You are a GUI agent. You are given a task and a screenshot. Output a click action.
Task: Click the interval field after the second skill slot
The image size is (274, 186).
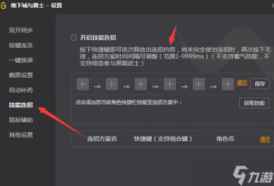click(x=126, y=80)
